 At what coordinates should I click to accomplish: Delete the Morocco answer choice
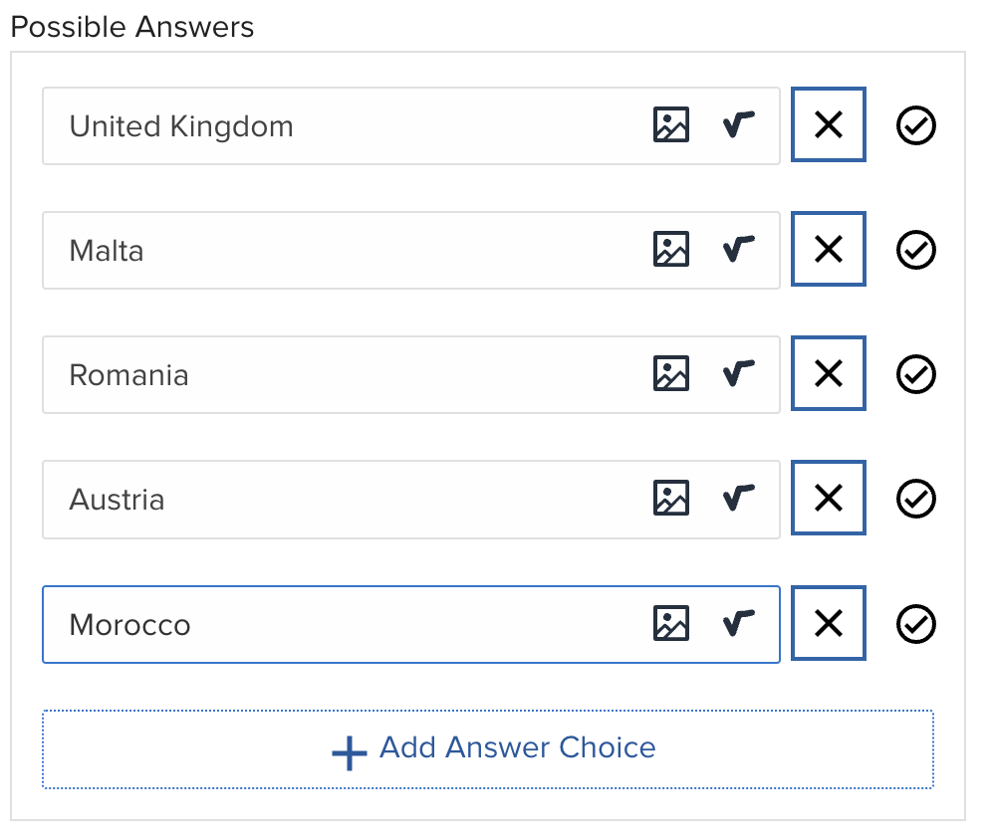pos(828,623)
